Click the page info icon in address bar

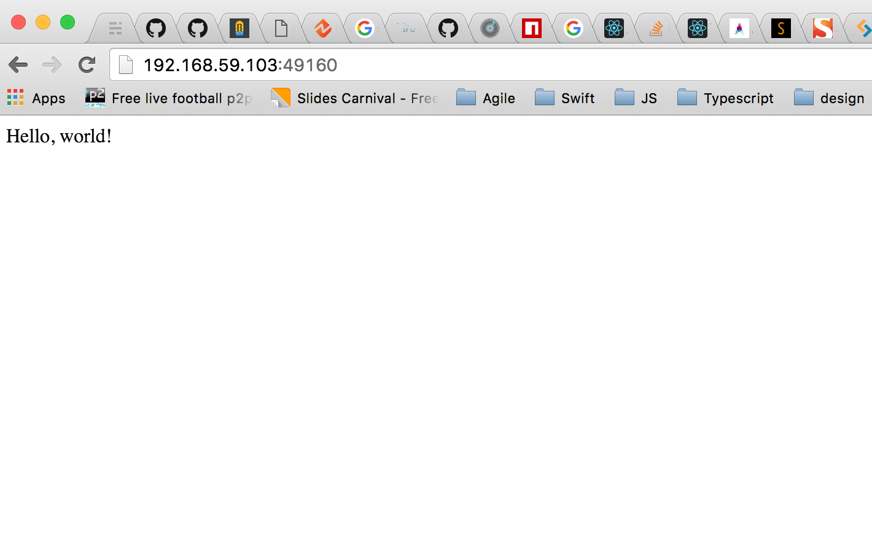[126, 64]
